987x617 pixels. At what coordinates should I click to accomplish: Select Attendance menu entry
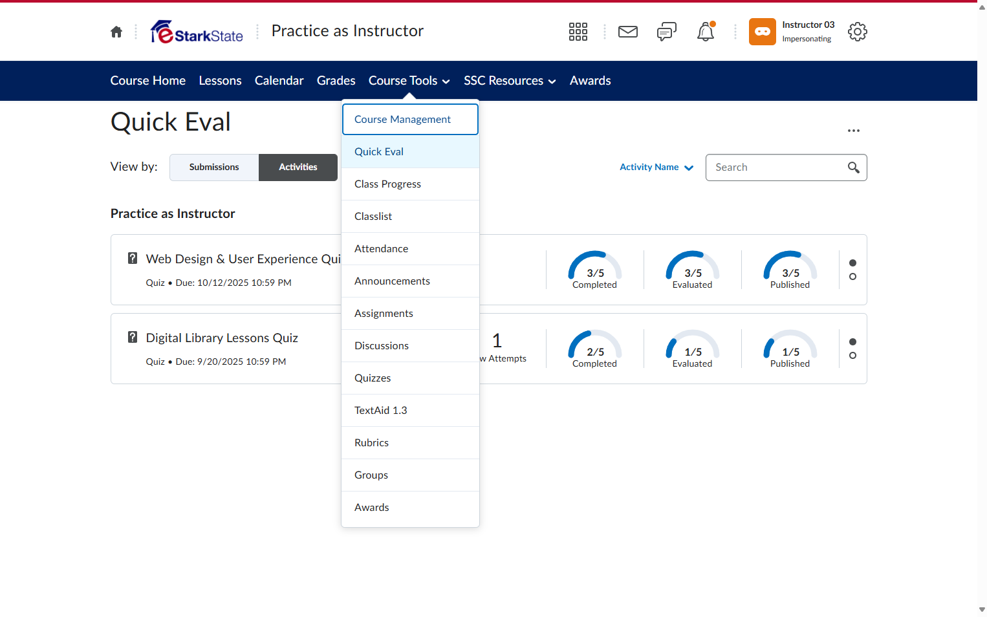point(410,248)
